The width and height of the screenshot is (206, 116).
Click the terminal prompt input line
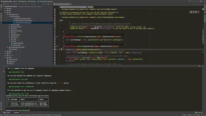coord(18,110)
